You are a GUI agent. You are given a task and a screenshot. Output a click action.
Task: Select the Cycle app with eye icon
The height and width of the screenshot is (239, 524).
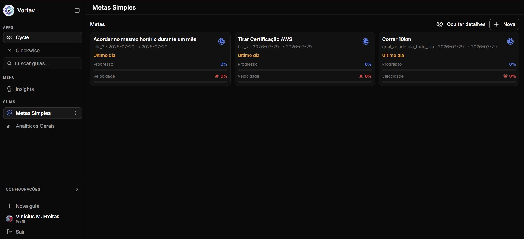[43, 37]
